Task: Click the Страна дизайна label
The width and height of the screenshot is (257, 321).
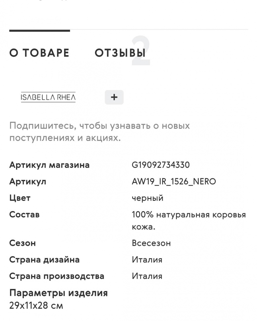Action: tap(44, 260)
